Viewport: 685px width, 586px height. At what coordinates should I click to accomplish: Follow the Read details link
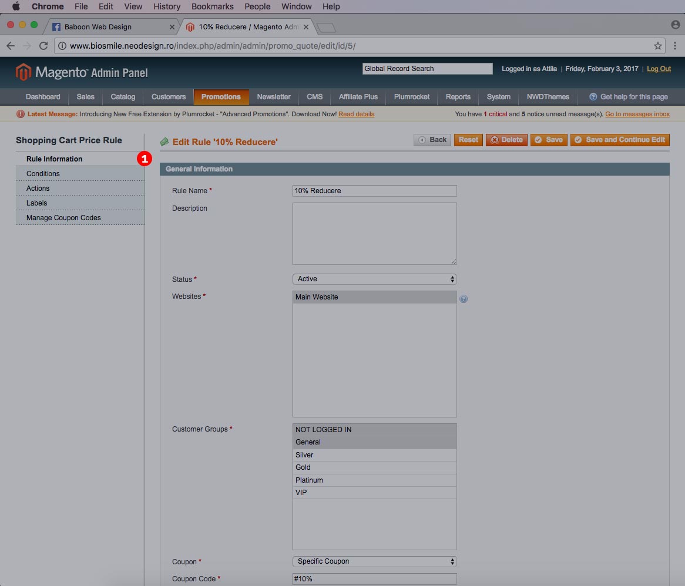pos(356,114)
